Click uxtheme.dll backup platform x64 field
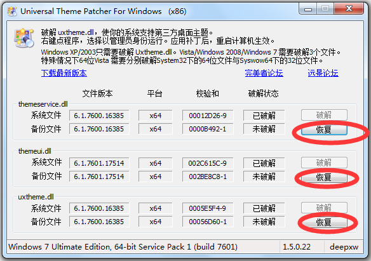This screenshot has width=371, height=261. 156,222
